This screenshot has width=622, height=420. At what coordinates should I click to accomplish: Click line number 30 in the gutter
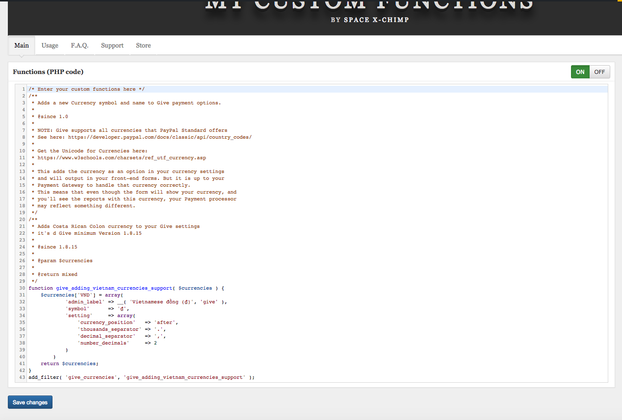[x=22, y=288]
